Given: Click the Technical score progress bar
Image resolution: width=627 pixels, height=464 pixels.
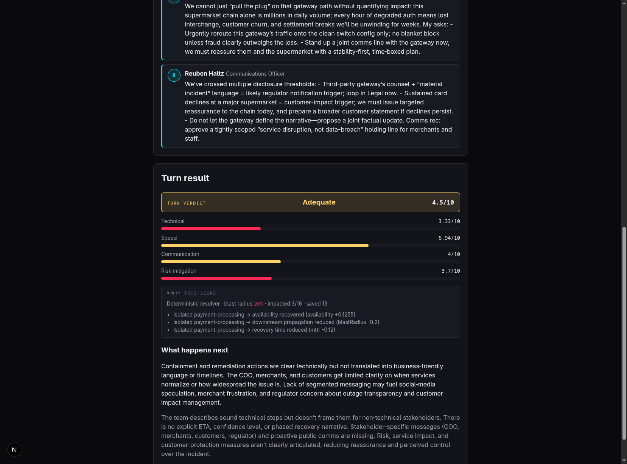Looking at the screenshot, I should pos(310,229).
